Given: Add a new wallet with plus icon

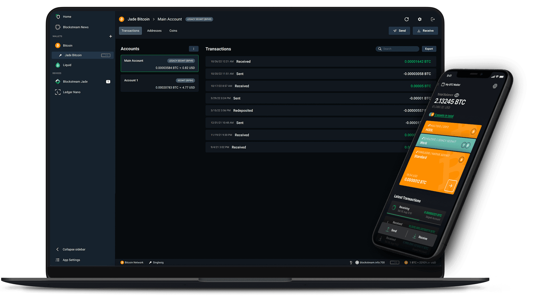Looking at the screenshot, I should [x=111, y=36].
